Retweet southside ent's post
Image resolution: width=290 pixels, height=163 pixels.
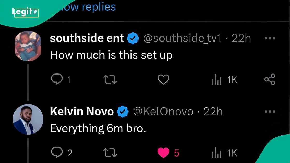[110, 79]
